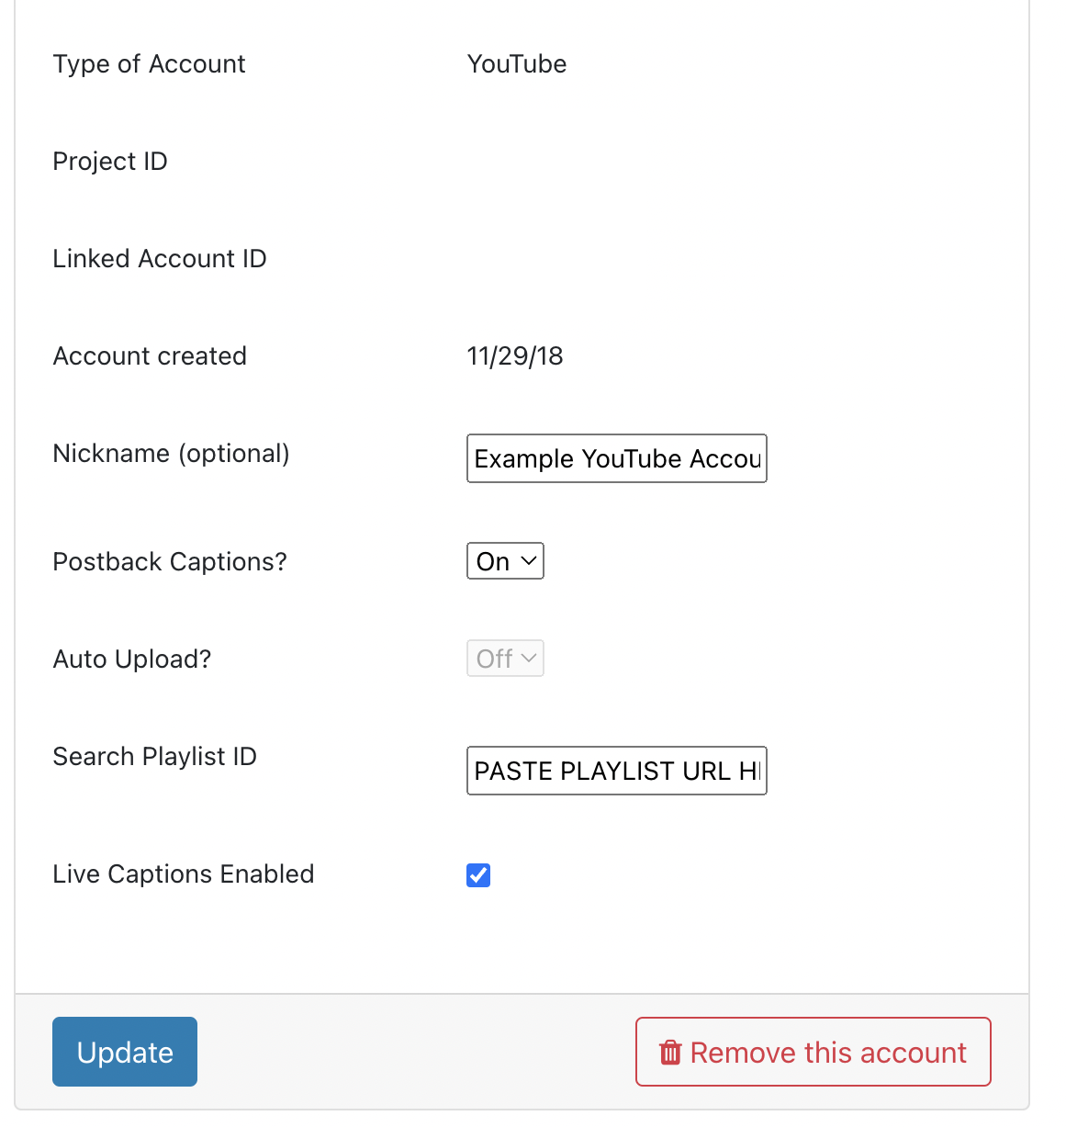
Task: Click the Search Playlist ID label
Action: 155,756
